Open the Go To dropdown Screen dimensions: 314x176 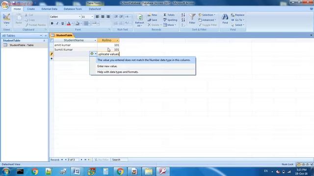pos(237,20)
